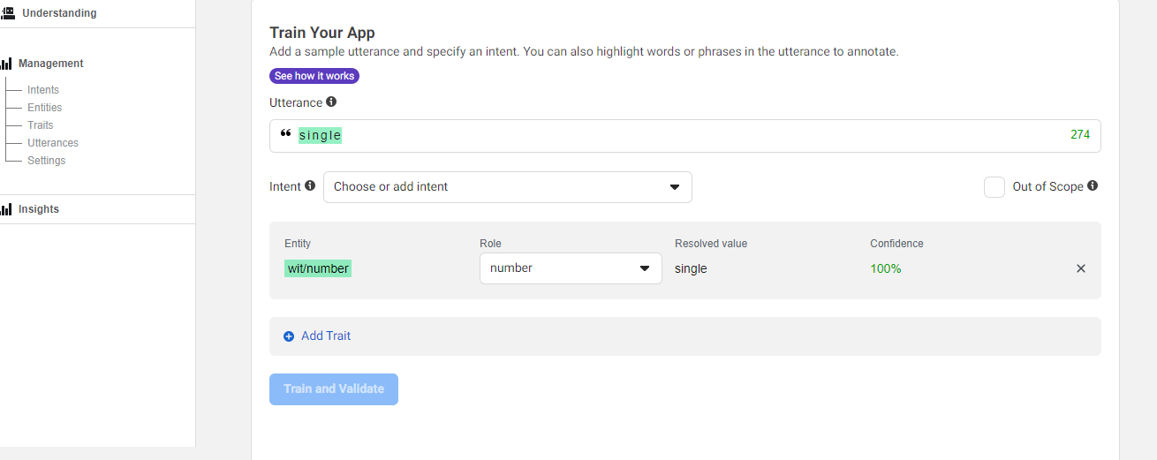Open Settings under Management
Viewport: 1157px width, 460px height.
click(46, 161)
